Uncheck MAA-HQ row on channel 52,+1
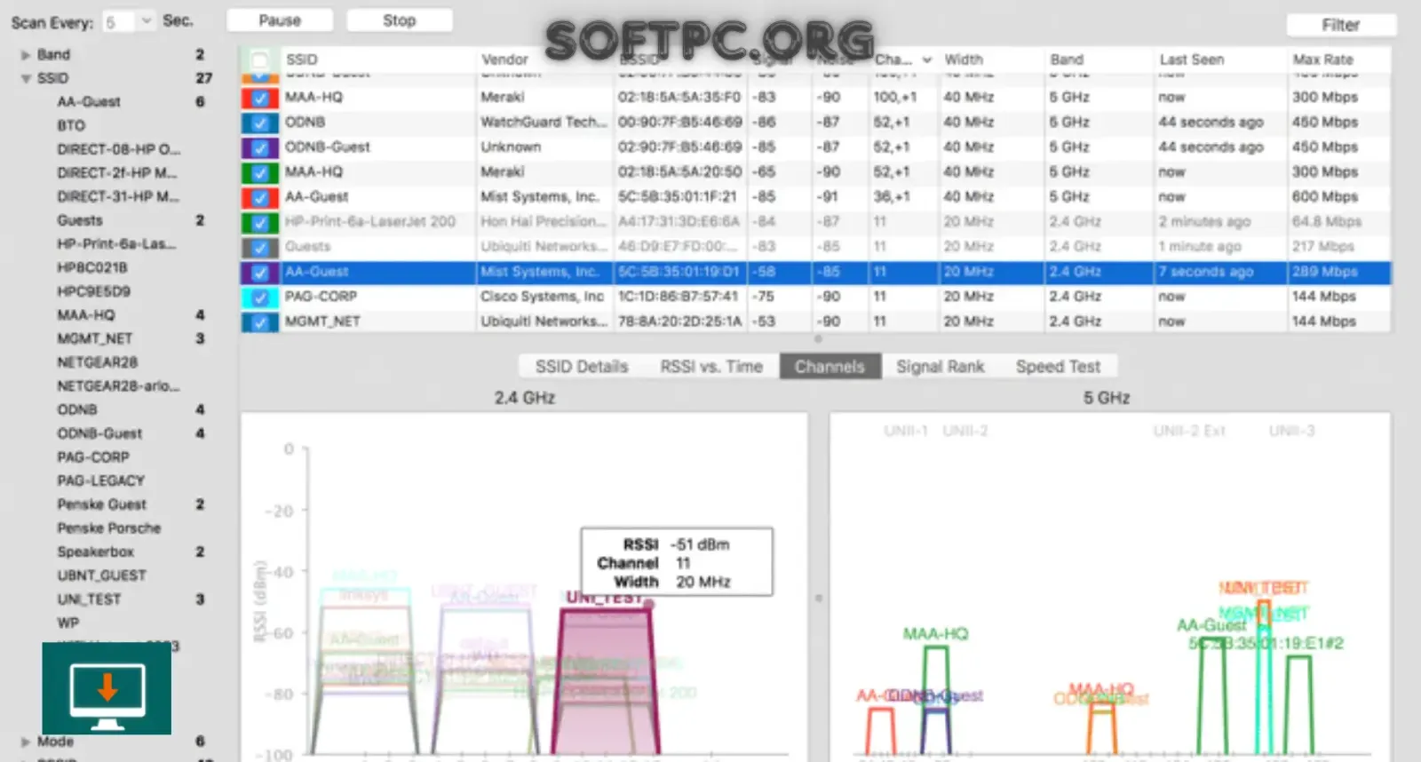Viewport: 1421px width, 762px height. (x=260, y=172)
